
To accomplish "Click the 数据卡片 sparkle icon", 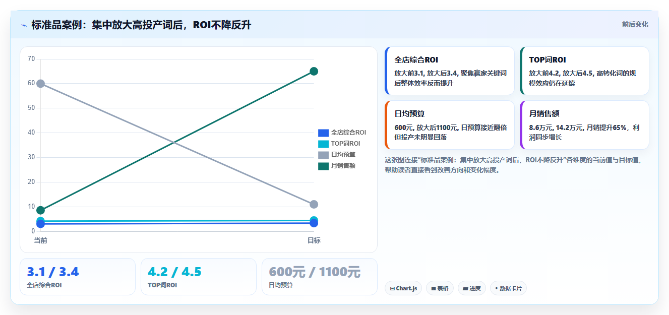I will 497,288.
